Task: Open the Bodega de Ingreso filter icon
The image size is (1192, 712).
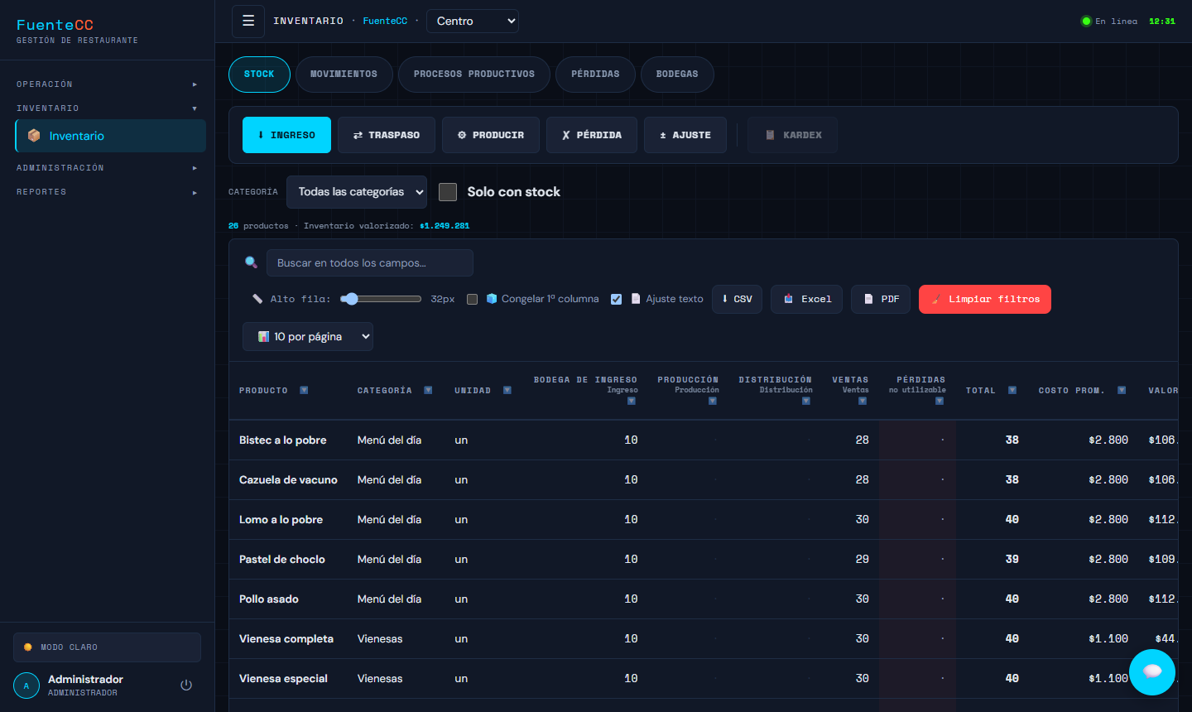Action: 632,401
